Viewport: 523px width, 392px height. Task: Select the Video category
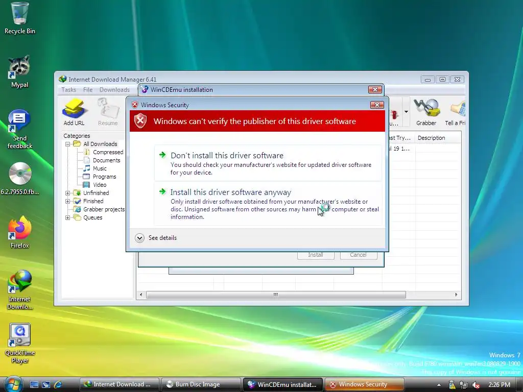100,185
